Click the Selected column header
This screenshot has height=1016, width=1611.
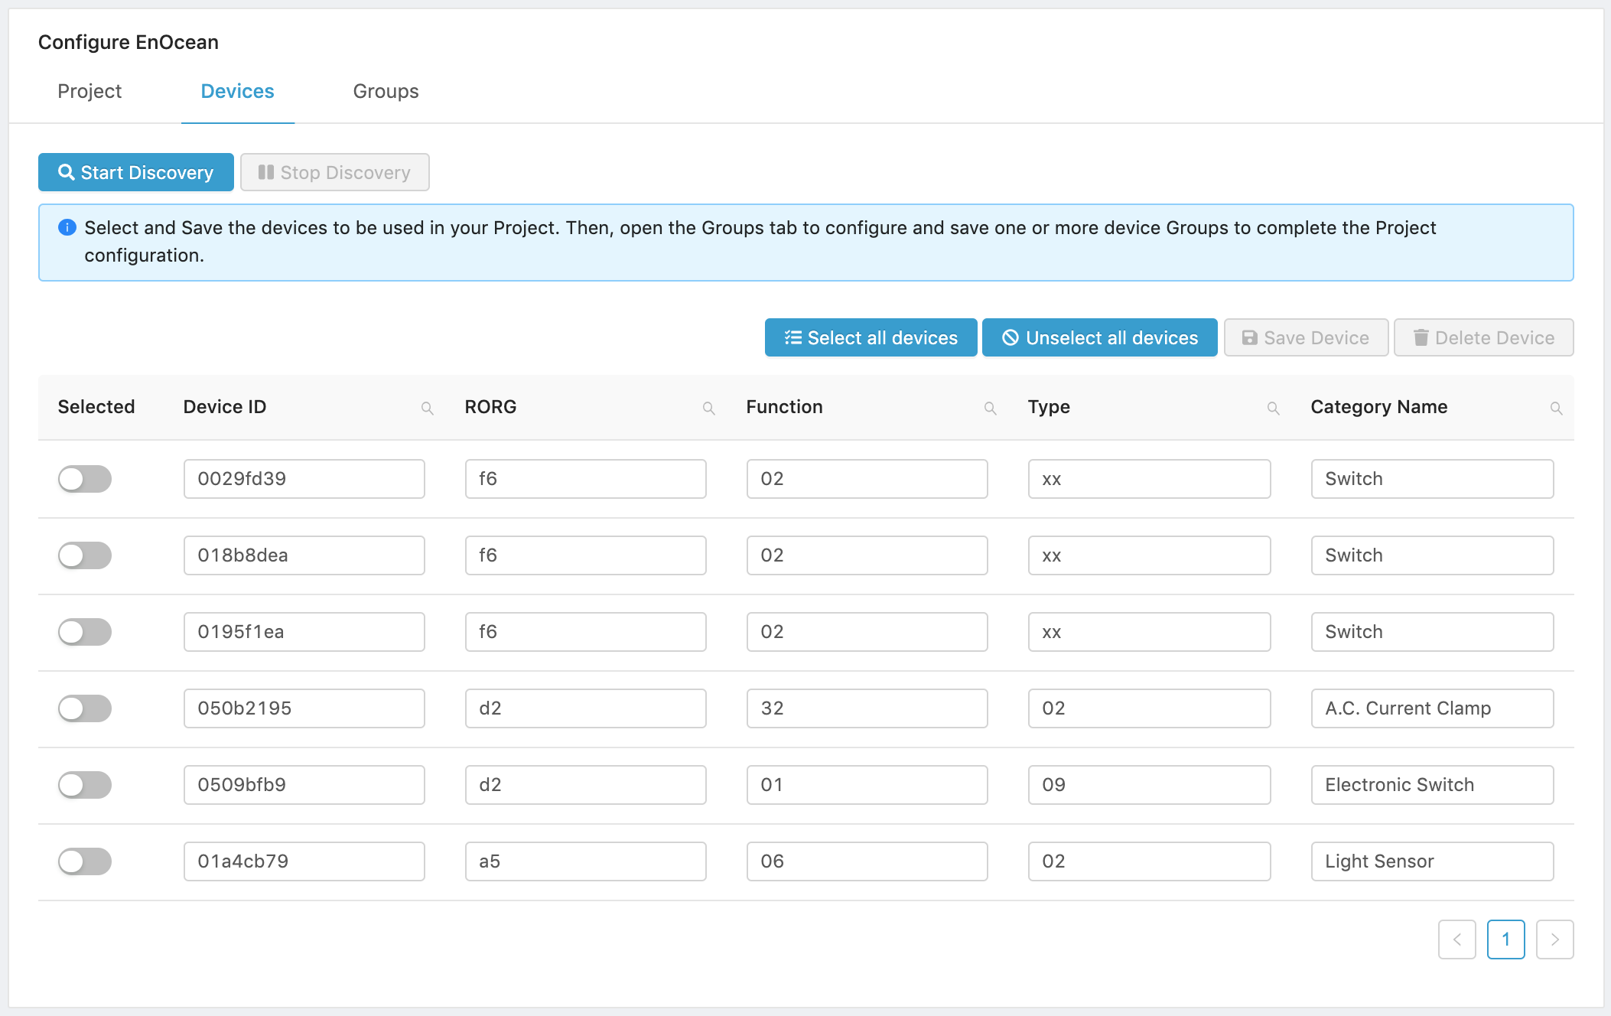coord(96,407)
